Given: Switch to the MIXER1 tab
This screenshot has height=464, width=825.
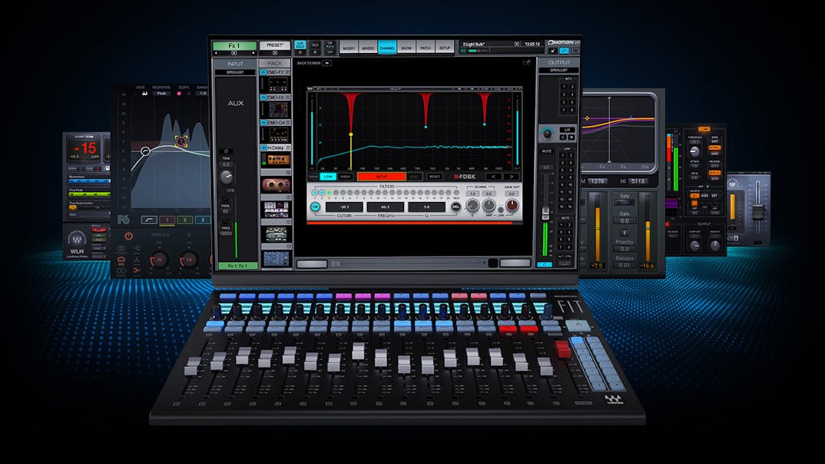Looking at the screenshot, I should click(x=349, y=48).
